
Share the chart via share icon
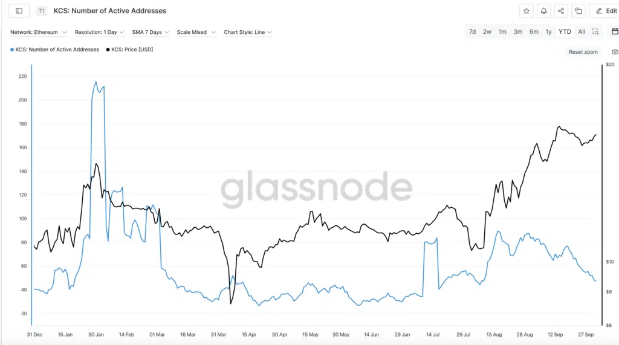tap(561, 11)
